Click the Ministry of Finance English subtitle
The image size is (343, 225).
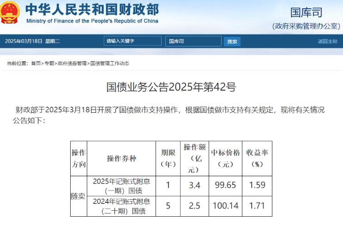92,21
